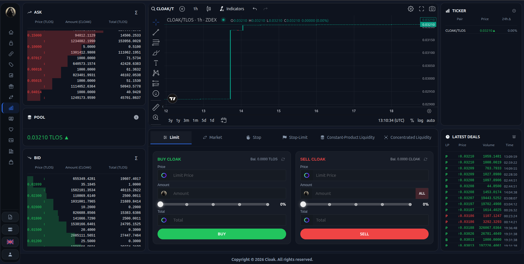This screenshot has width=524, height=264.
Task: Pick the text annotation tool
Action: point(156,63)
